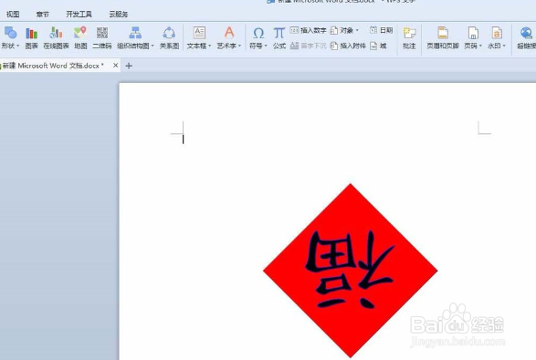The image size is (536, 360).
Task: Open the 页码 page number tool
Action: click(x=473, y=37)
